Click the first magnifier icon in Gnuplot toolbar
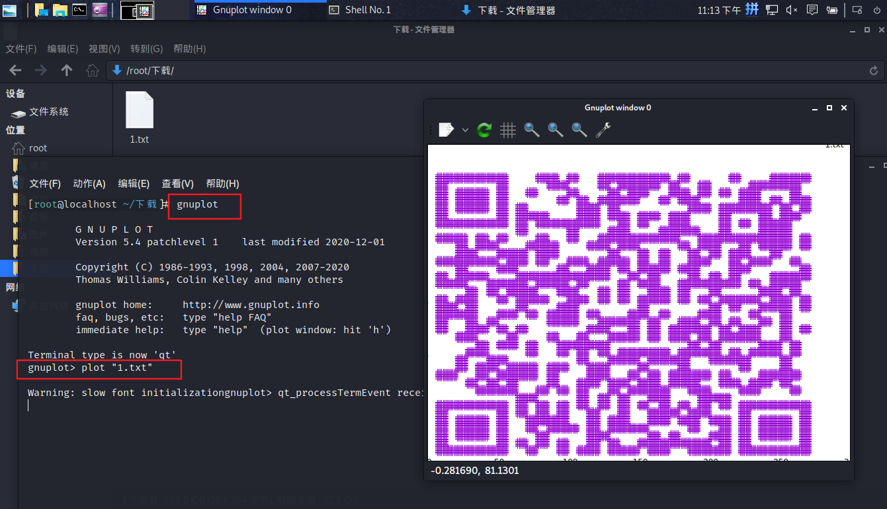 (x=532, y=130)
